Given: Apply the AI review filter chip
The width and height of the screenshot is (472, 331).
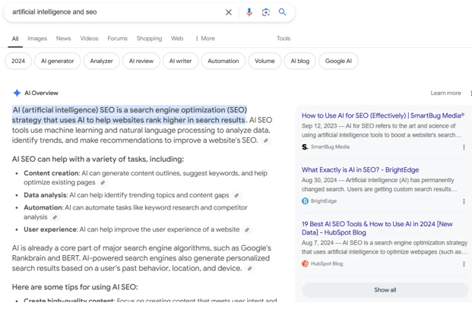Looking at the screenshot, I should (141, 61).
